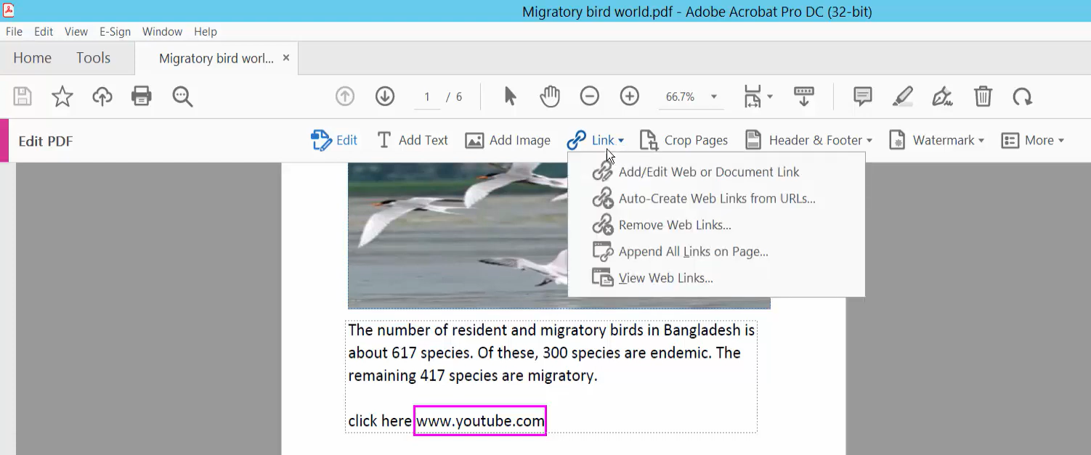Open the Find text magnifier
This screenshot has height=455, width=1091.
[182, 97]
